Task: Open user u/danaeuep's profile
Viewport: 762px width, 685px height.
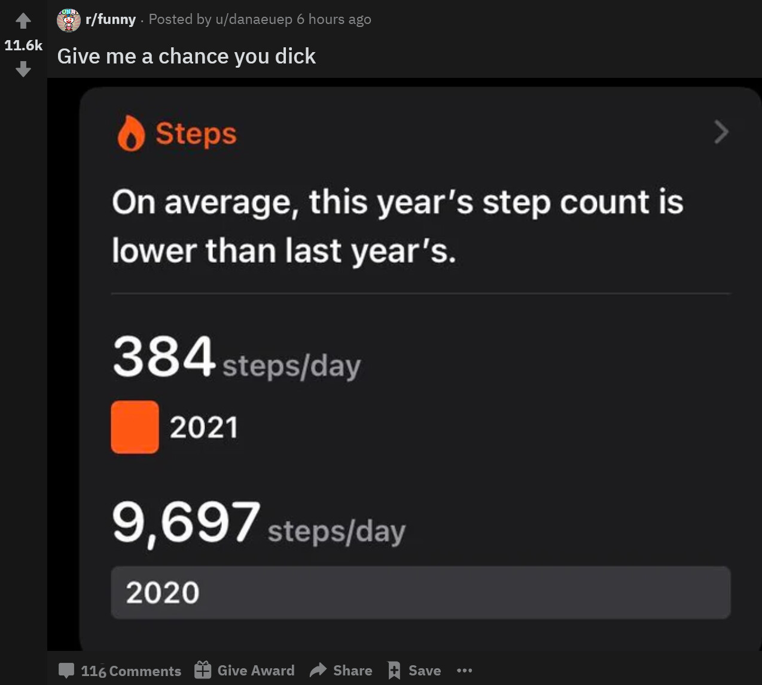Action: pyautogui.click(x=254, y=19)
